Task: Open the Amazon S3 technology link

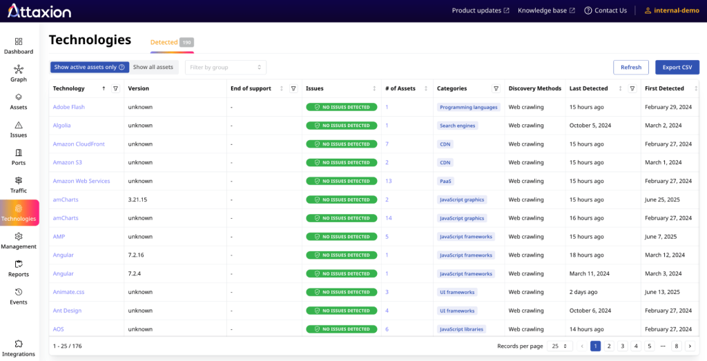Action: tap(67, 163)
